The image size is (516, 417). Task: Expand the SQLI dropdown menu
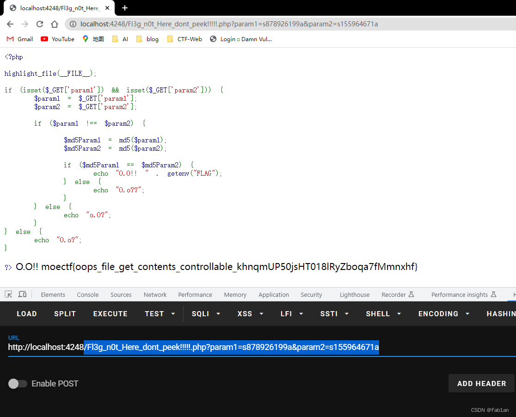206,313
